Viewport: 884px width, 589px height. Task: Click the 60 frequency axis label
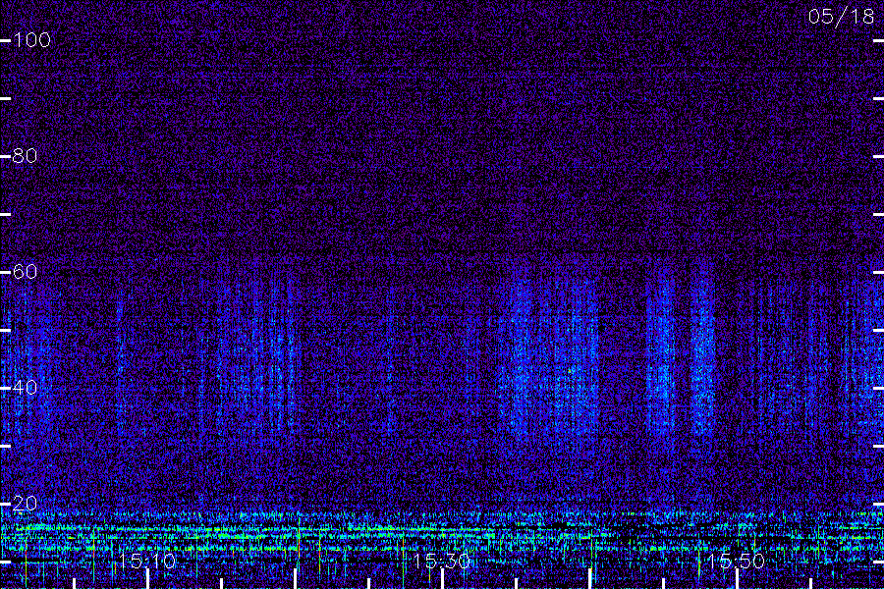[x=26, y=272]
